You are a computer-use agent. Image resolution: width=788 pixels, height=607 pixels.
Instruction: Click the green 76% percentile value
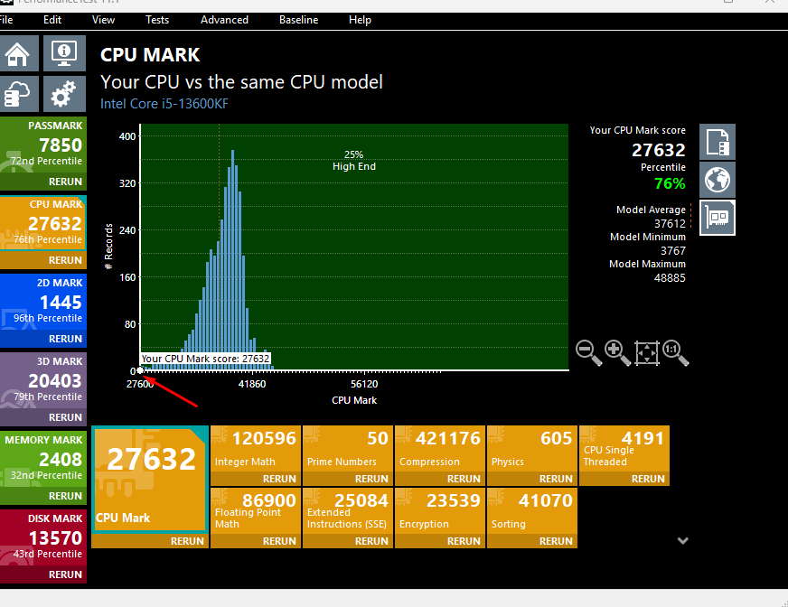(670, 183)
